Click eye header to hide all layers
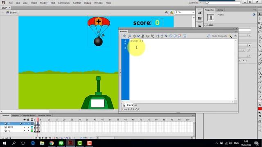The width and height of the screenshot is (262, 147). [x=25, y=120]
